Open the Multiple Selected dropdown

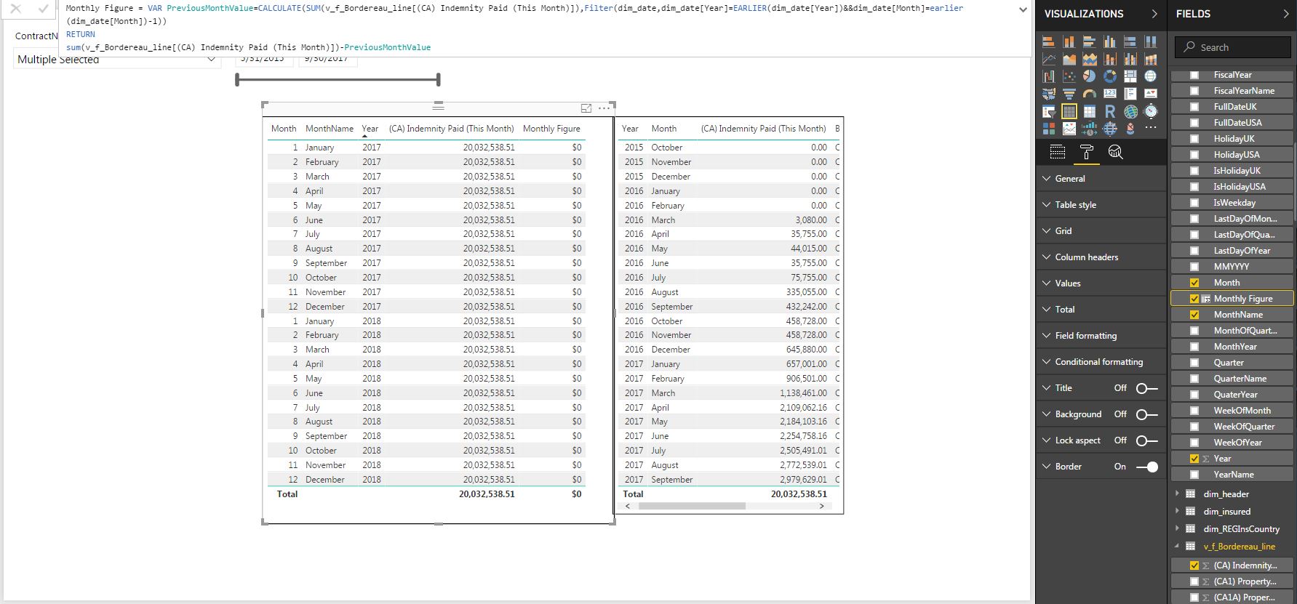(116, 60)
